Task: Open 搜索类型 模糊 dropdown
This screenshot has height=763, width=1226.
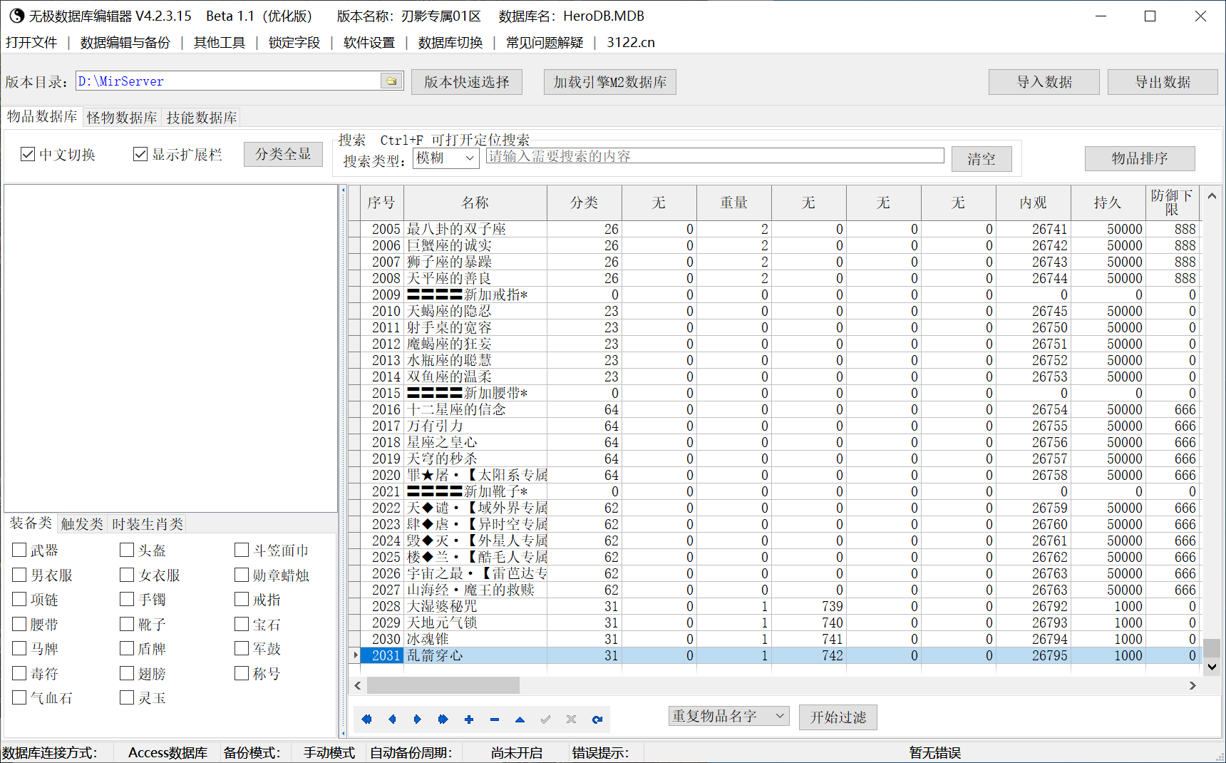Action: pyautogui.click(x=445, y=158)
